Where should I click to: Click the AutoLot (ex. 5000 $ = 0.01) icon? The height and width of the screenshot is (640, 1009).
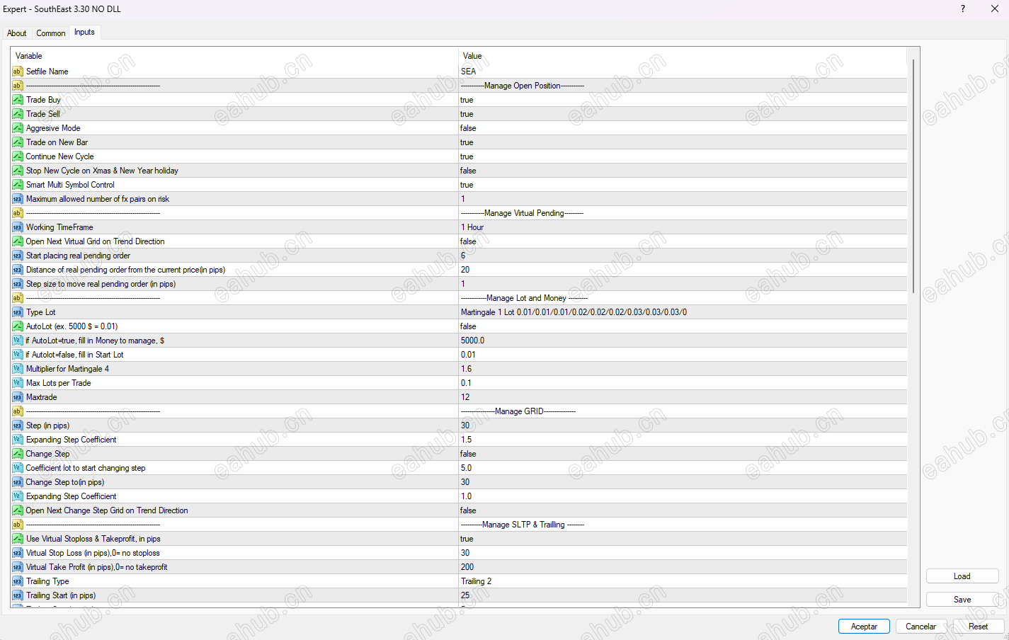(x=18, y=326)
